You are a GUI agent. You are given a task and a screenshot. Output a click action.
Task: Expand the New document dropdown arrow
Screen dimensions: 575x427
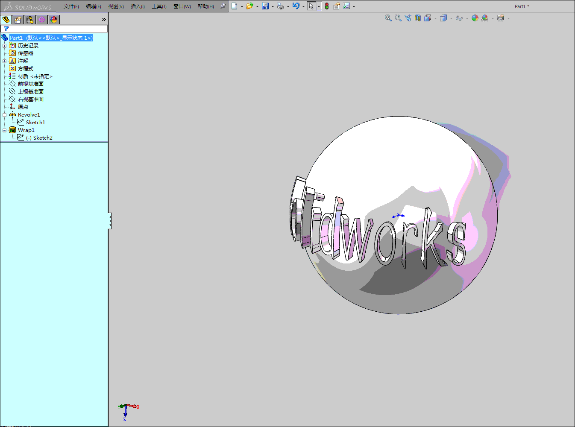click(242, 6)
